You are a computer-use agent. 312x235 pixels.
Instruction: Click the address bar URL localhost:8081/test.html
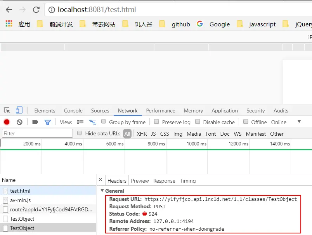[97, 10]
